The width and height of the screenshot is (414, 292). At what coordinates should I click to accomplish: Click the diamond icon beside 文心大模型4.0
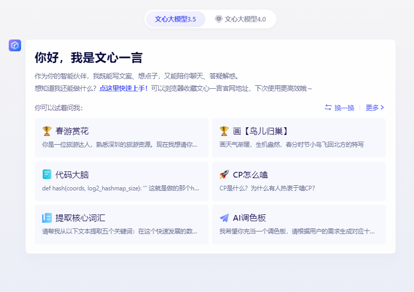coord(219,19)
